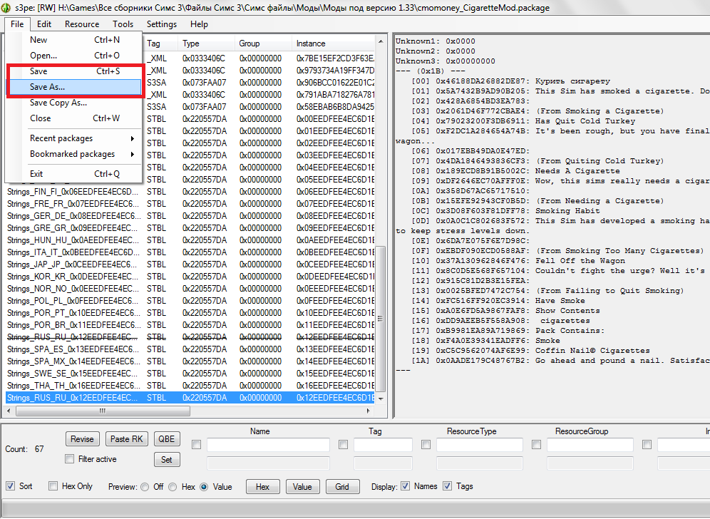Select the Preview Off radio button
The height and width of the screenshot is (519, 710).
145,487
